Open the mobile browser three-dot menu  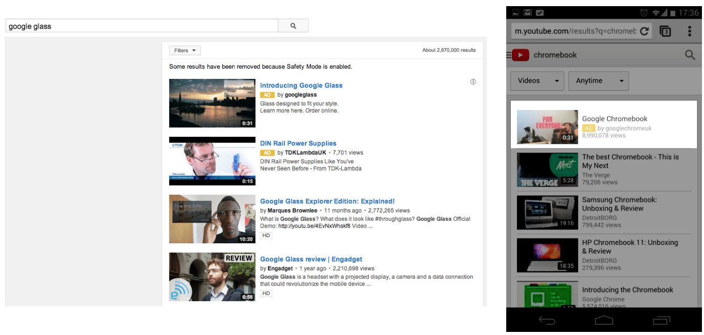(x=690, y=31)
